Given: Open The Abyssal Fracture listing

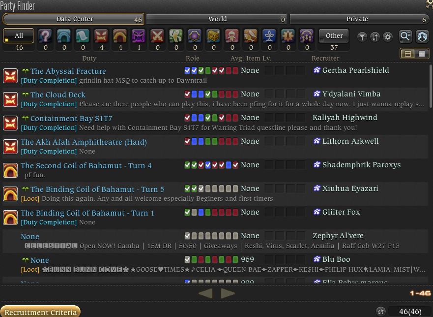Looking at the screenshot, I should 215,75.
